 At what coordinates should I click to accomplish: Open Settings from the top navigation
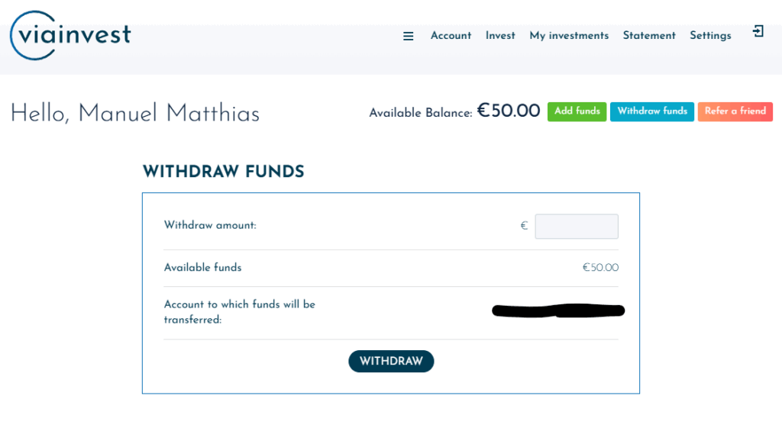[710, 36]
